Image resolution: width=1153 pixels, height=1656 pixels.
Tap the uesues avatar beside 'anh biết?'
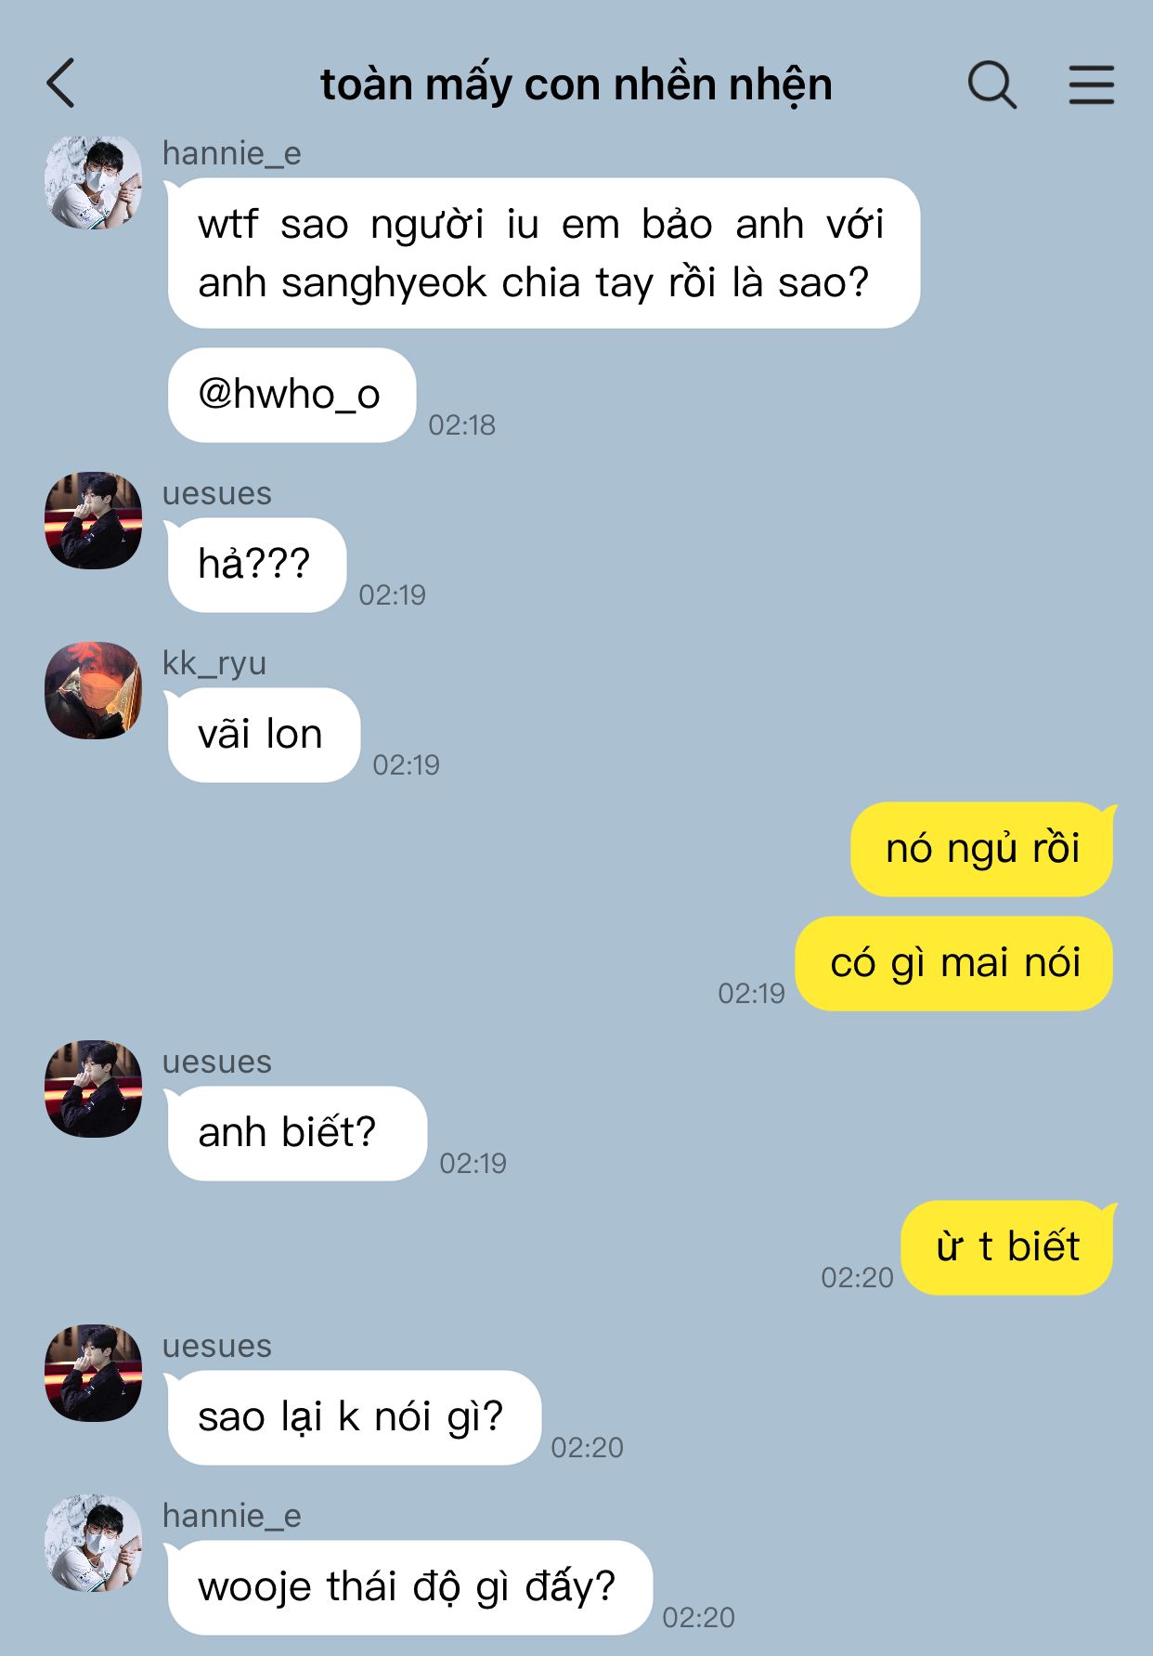tap(94, 1089)
